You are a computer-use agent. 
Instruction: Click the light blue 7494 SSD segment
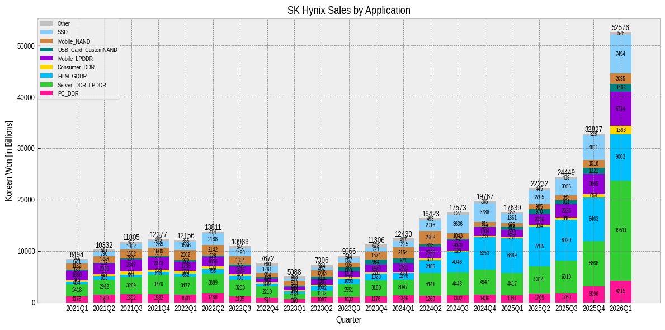[x=620, y=54]
